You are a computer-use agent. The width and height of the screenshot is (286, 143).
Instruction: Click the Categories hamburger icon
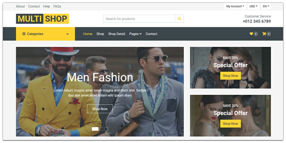point(24,34)
